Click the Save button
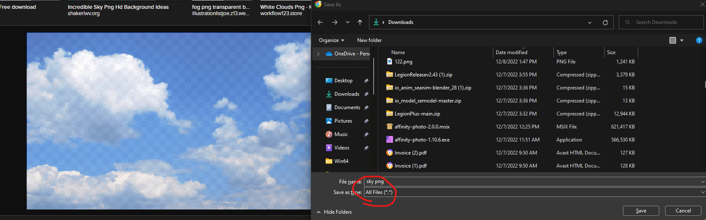This screenshot has width=706, height=220. coord(641,211)
